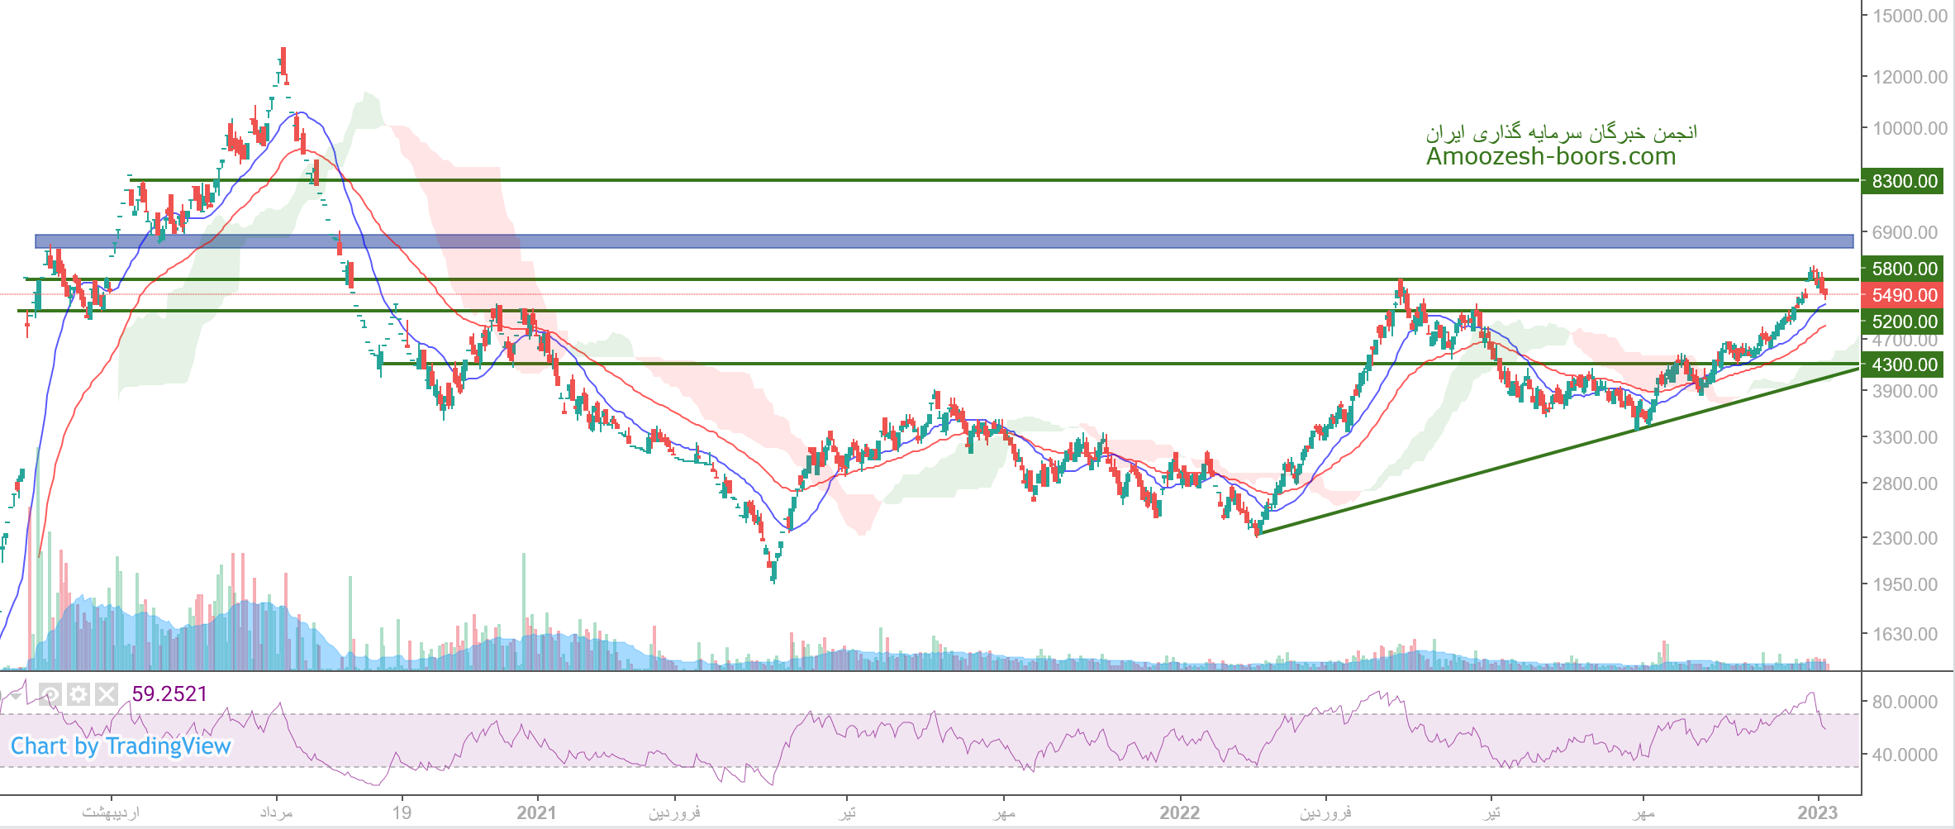Click the RSI value 59.2521 readout
1955x829 pixels.
coord(169,694)
